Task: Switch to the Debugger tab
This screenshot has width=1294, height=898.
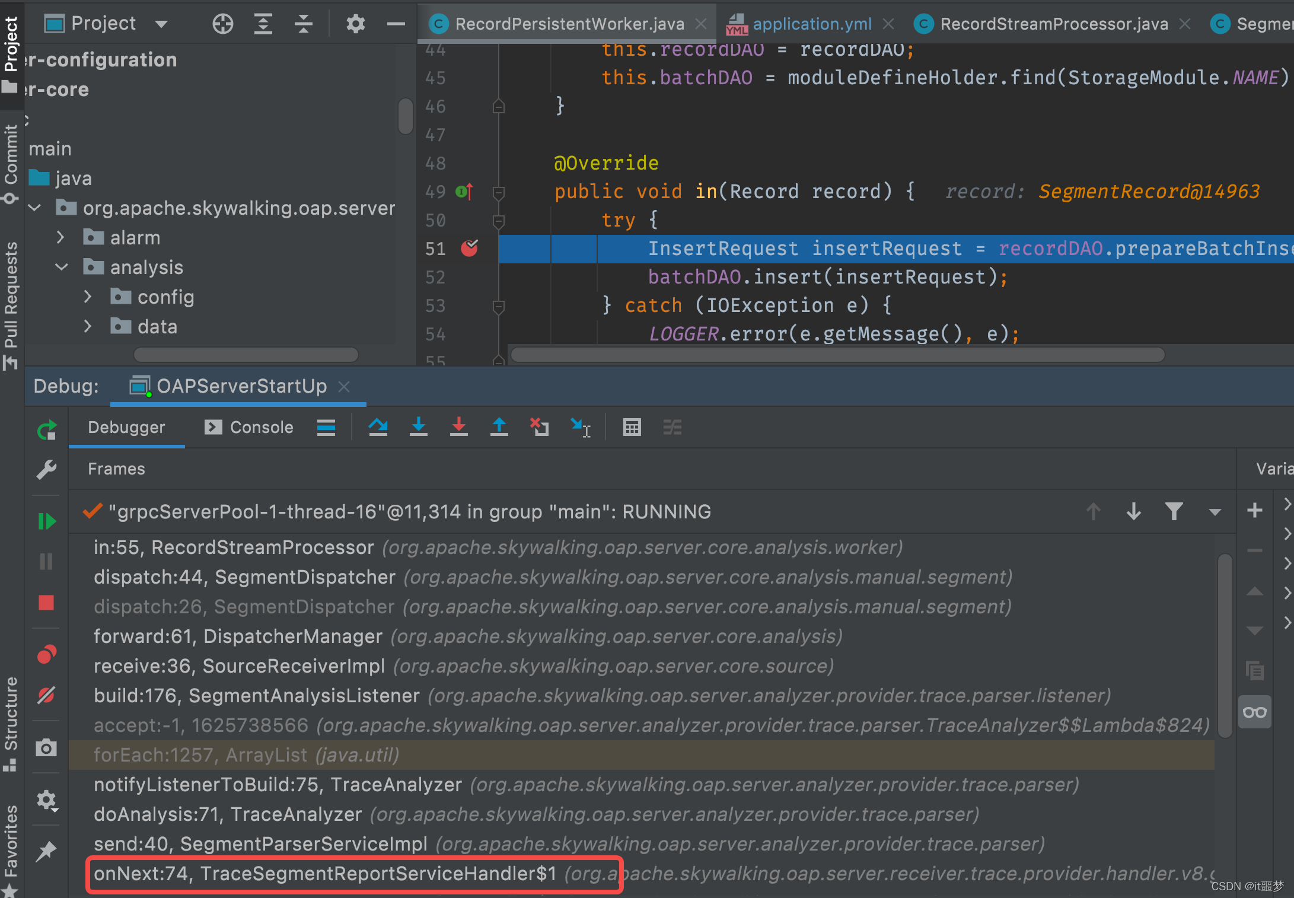Action: [x=126, y=427]
